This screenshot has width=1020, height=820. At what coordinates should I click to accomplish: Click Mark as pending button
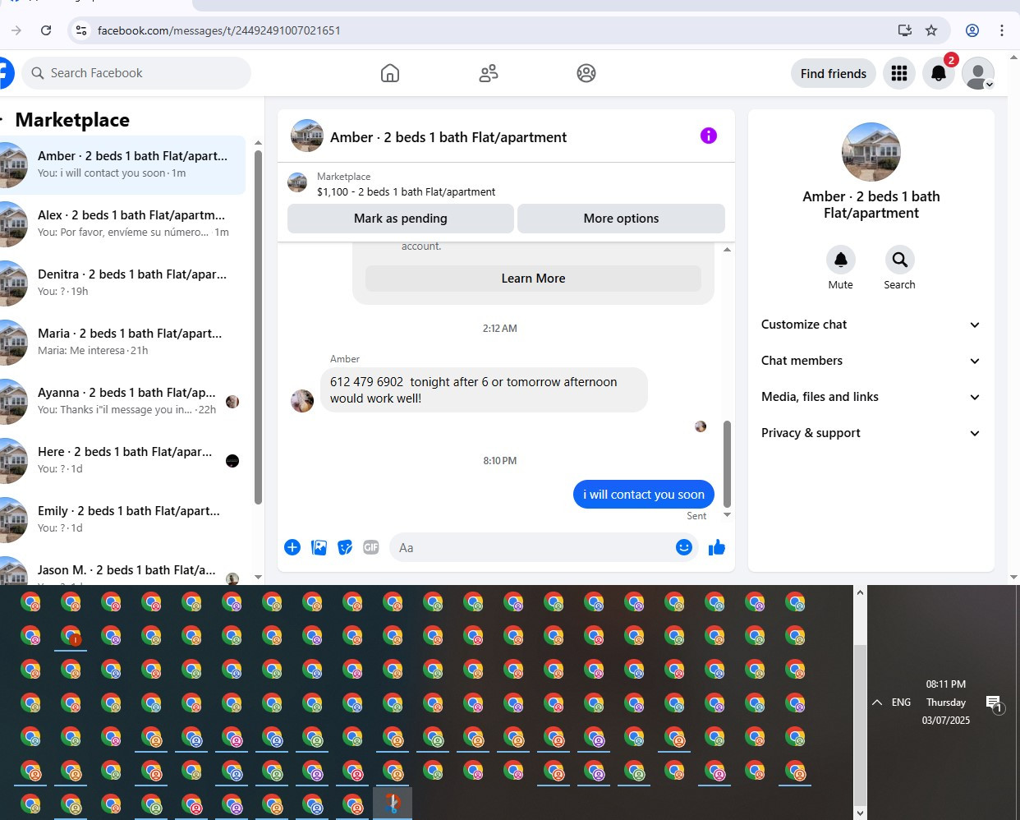(x=401, y=219)
